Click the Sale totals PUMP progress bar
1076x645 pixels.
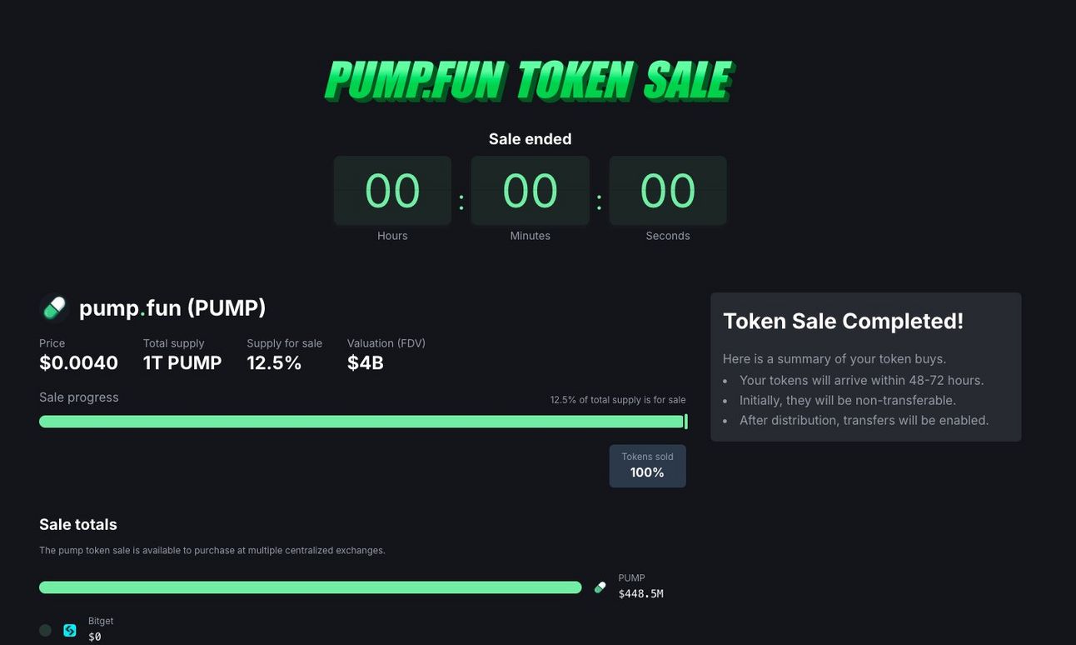(310, 587)
